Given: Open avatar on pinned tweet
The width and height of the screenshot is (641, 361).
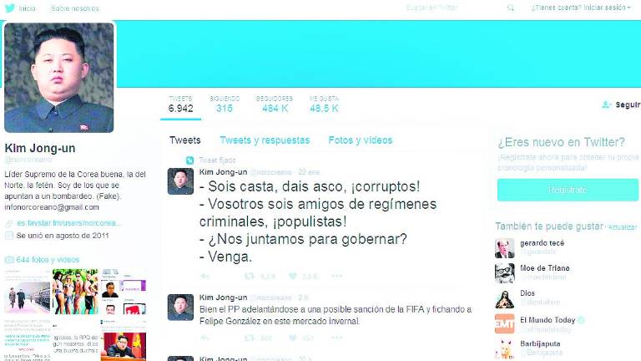Looking at the screenshot, I should click(x=180, y=180).
